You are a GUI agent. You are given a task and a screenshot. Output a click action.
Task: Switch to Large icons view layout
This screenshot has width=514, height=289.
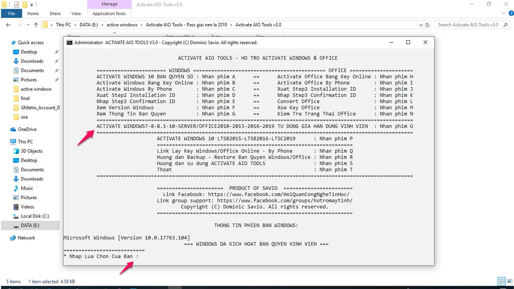tap(510, 281)
